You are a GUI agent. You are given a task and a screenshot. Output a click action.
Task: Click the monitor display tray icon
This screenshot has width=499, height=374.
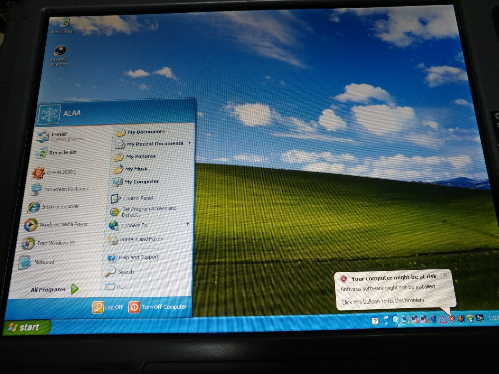pyautogui.click(x=480, y=318)
